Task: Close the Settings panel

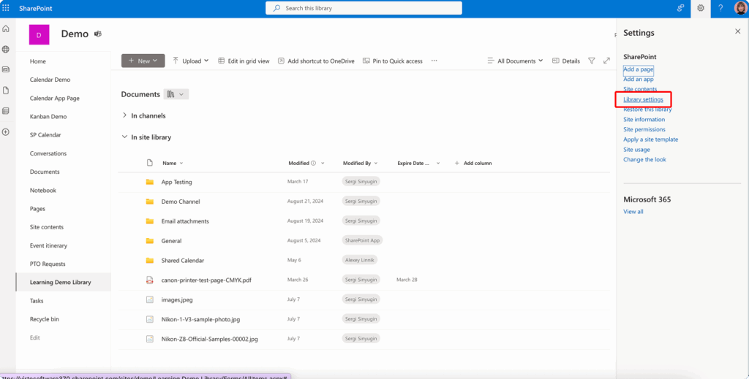Action: click(737, 32)
